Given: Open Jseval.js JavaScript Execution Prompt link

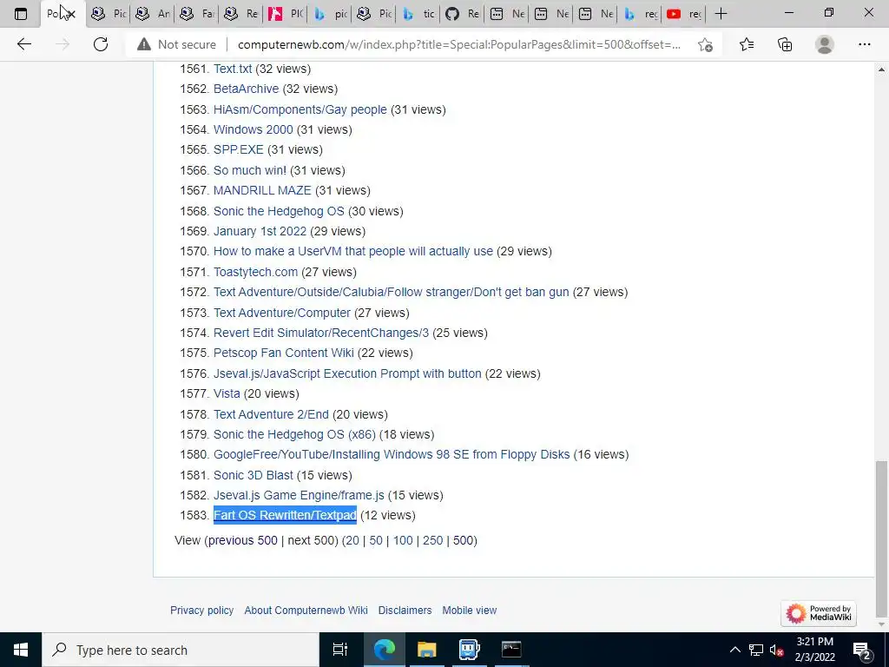Looking at the screenshot, I should pos(347,373).
